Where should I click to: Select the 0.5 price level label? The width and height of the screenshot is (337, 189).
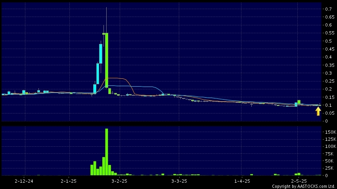(328, 41)
